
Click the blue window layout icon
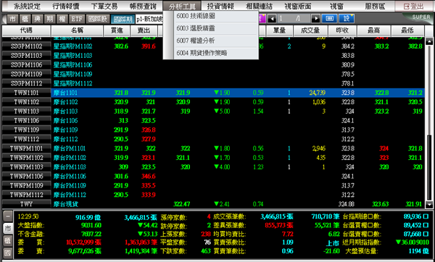330,19
